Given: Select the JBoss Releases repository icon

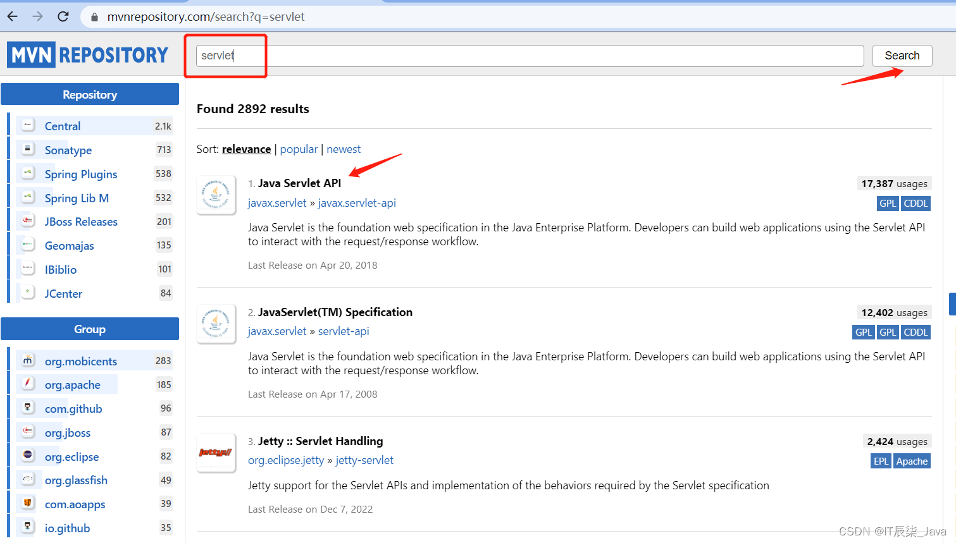Looking at the screenshot, I should [x=27, y=221].
